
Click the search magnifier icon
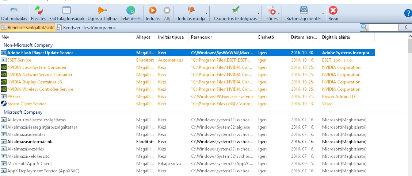tap(364, 27)
